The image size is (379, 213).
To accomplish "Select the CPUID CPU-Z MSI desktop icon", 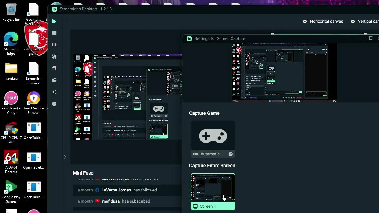I will click(11, 133).
